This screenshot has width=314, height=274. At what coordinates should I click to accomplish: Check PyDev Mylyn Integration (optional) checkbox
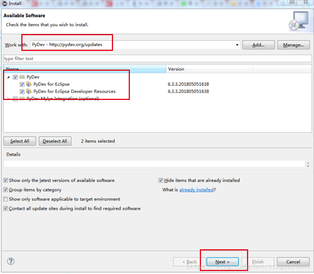pos(15,98)
